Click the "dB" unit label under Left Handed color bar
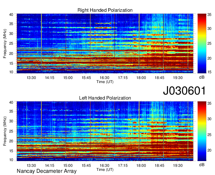This screenshot has height=175, width=215. [202, 165]
